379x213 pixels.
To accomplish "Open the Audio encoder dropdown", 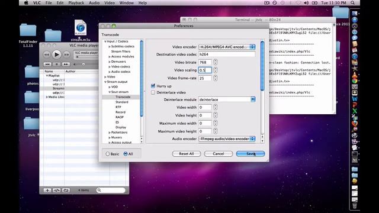I will (227, 139).
